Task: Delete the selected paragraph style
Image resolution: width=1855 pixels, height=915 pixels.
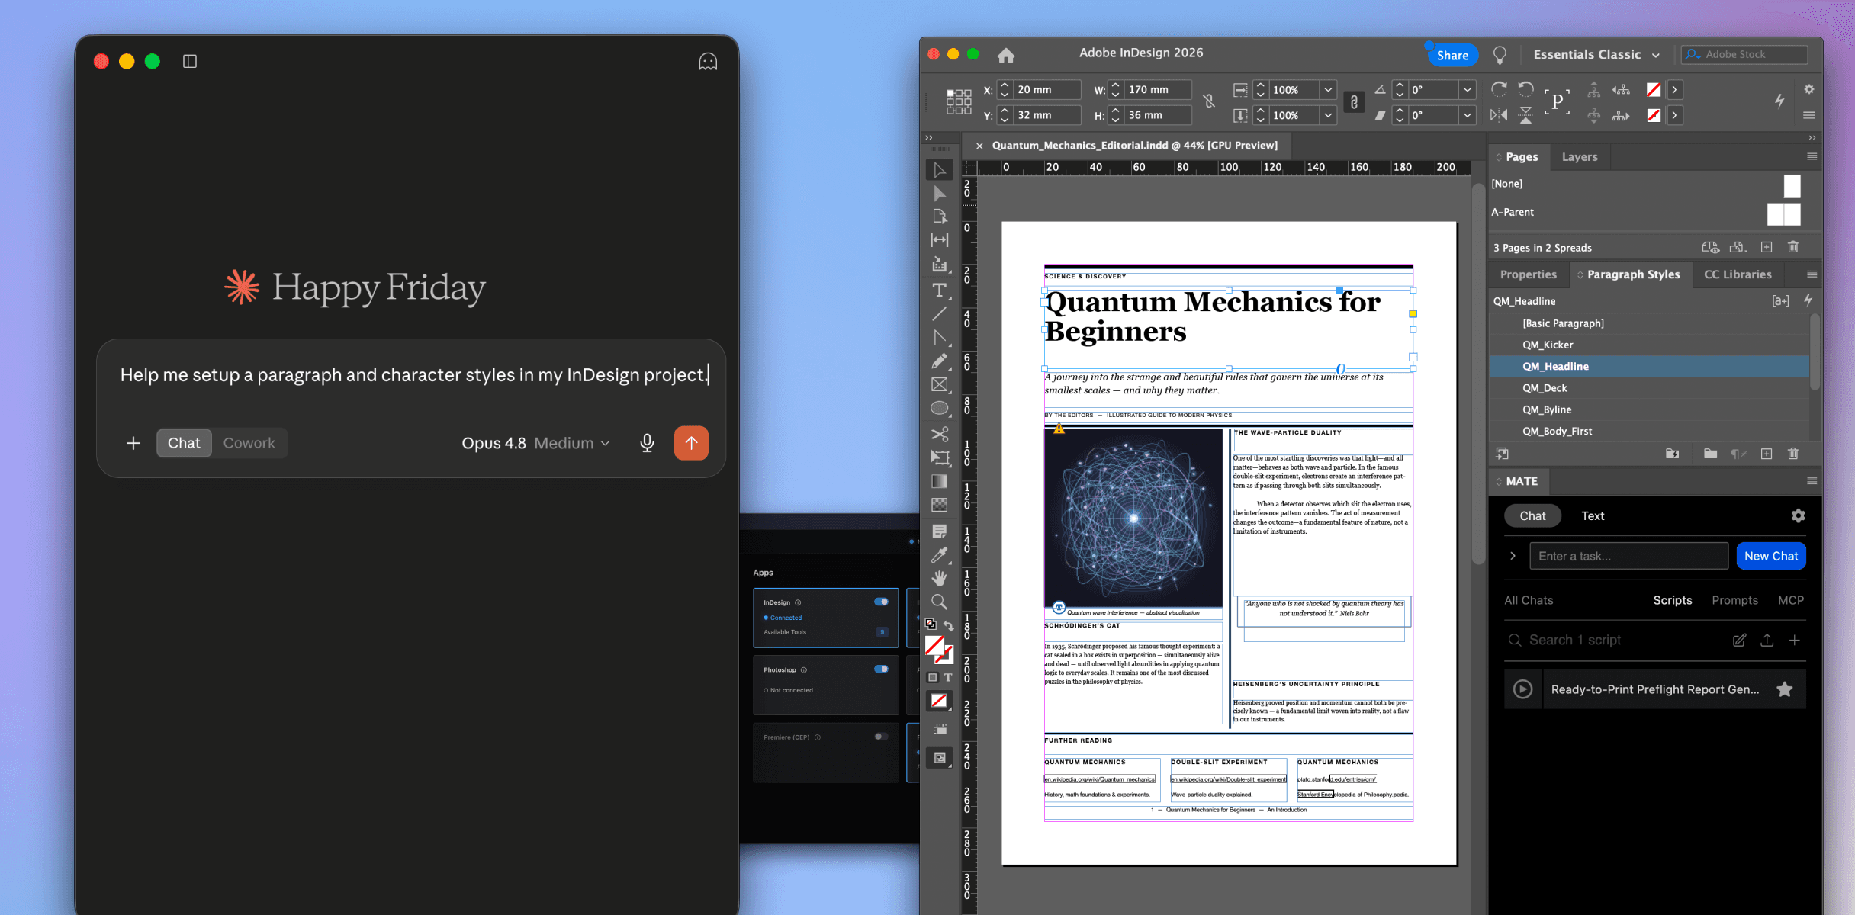Action: [1793, 454]
